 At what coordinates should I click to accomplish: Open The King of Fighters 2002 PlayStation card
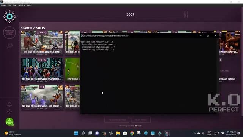[x=42, y=70]
